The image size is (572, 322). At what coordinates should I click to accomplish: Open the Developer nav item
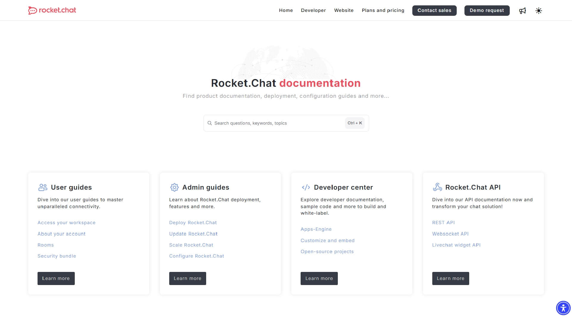click(313, 10)
